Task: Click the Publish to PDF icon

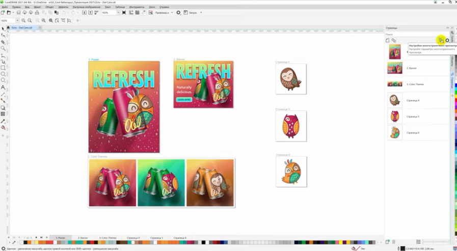Action: [x=96, y=13]
